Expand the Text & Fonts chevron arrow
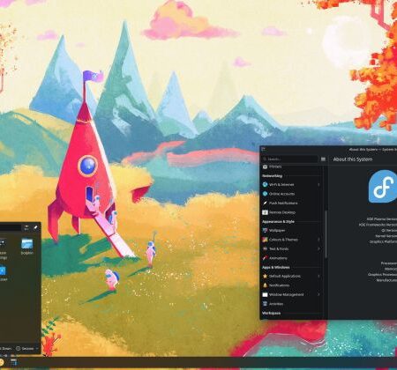The width and height of the screenshot is (397, 370). point(318,248)
